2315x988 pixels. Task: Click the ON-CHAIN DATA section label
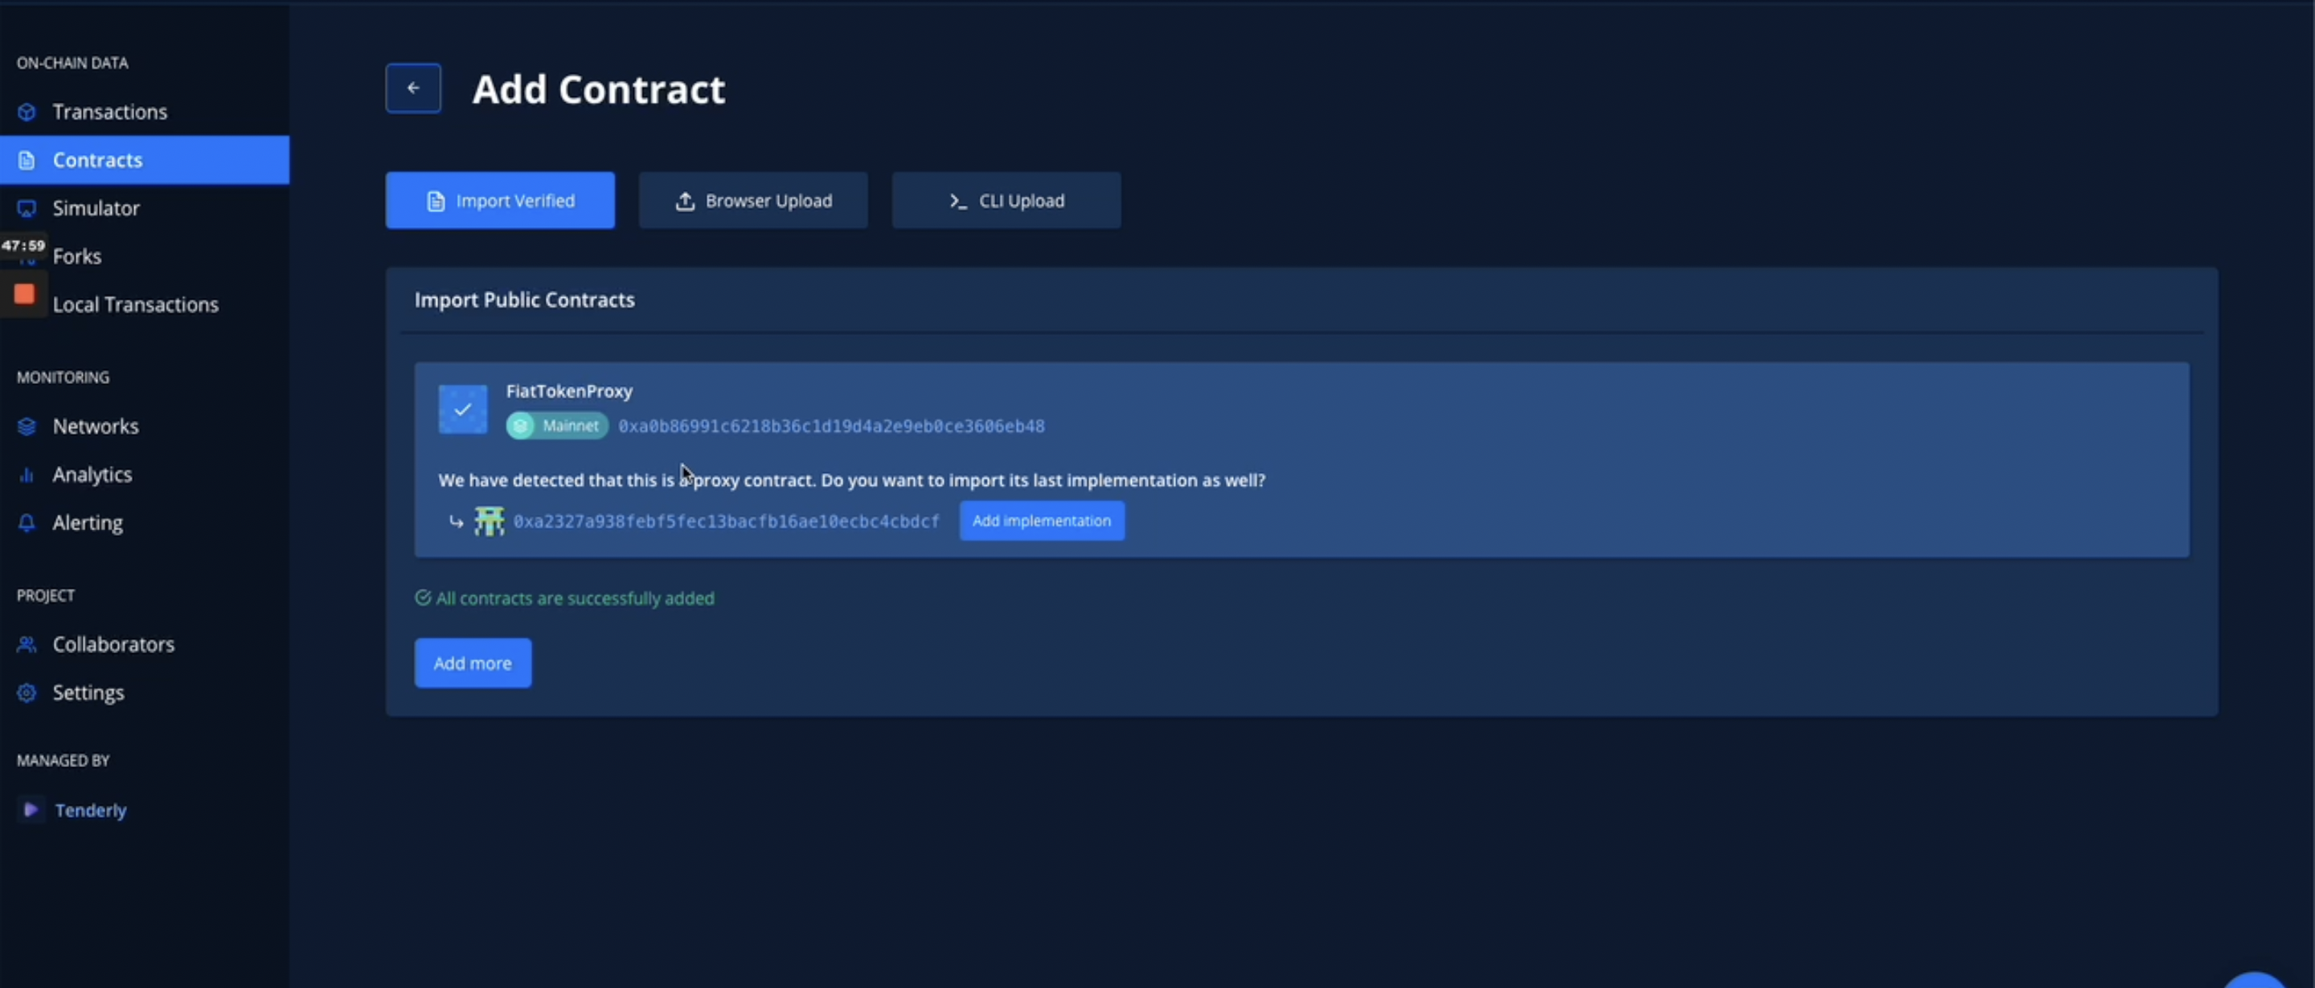click(72, 63)
